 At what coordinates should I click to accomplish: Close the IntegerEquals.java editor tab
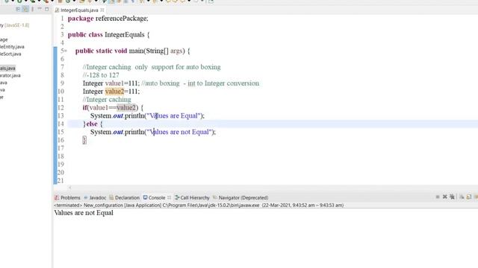[102, 10]
